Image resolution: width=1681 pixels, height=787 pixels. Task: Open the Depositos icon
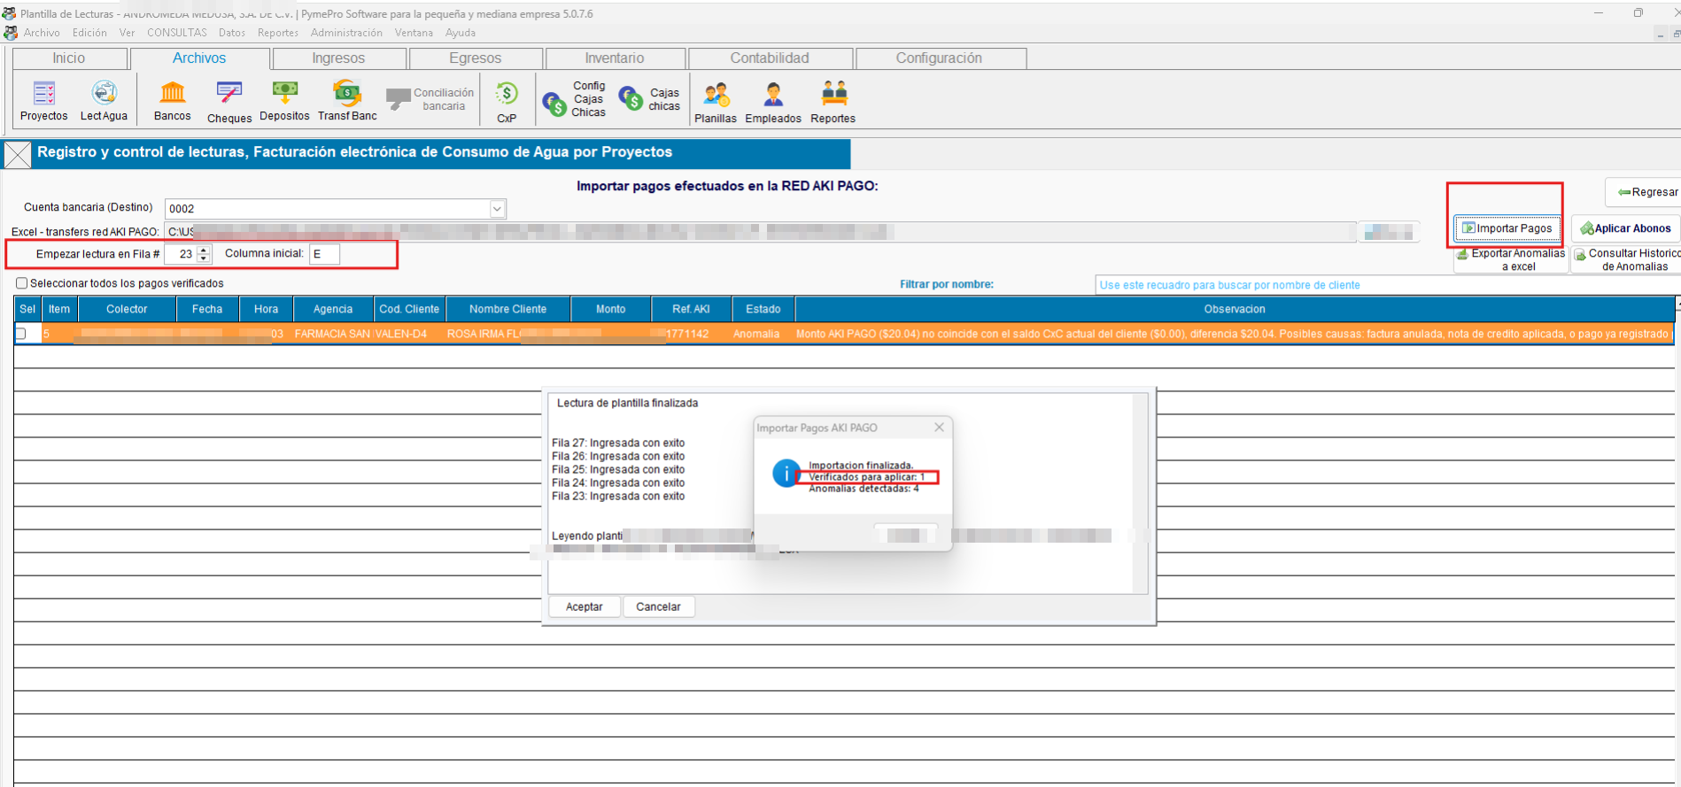click(x=284, y=100)
